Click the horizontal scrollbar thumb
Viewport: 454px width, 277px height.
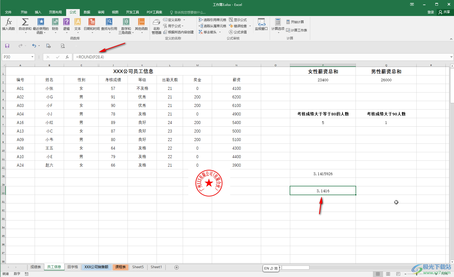pos(295,267)
